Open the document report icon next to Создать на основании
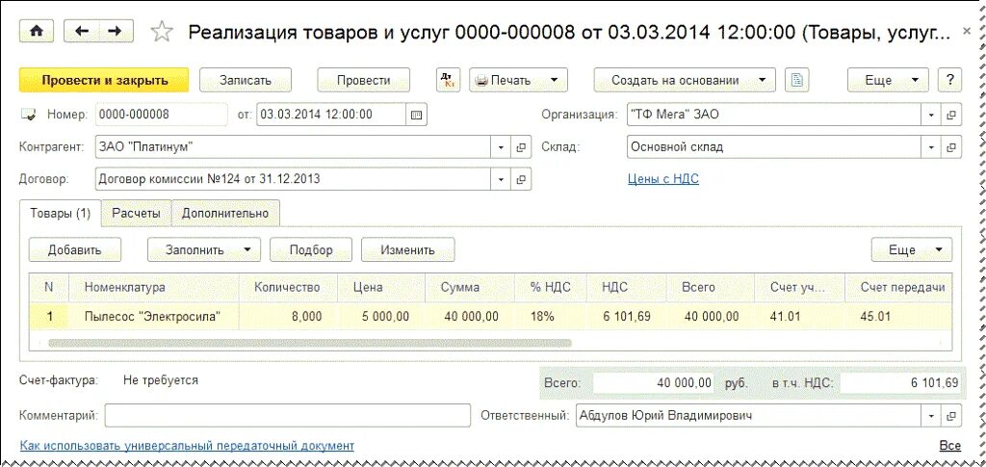 click(796, 80)
